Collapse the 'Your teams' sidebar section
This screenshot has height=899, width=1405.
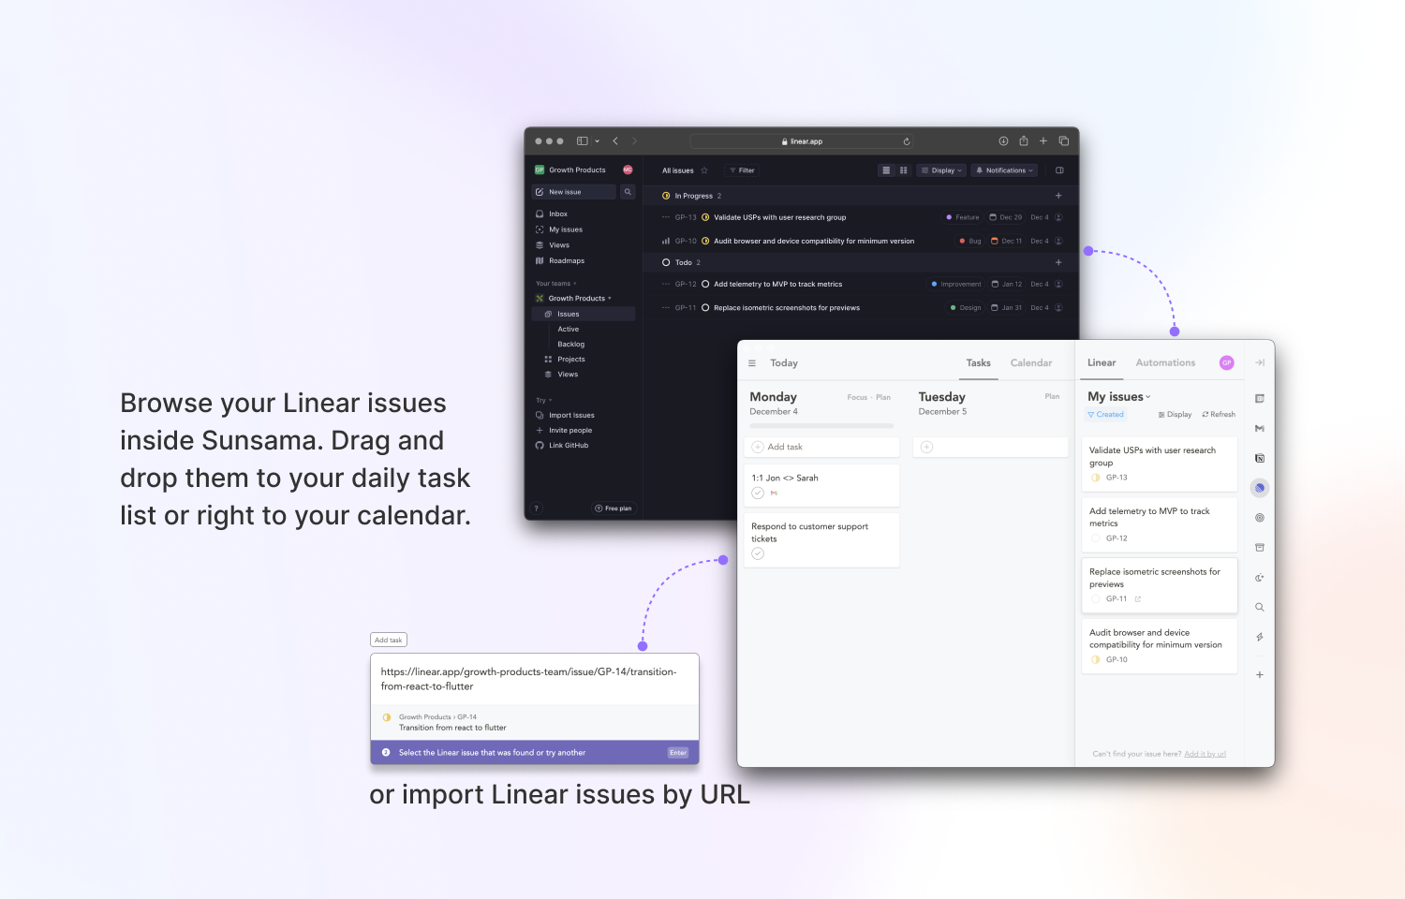coord(556,284)
